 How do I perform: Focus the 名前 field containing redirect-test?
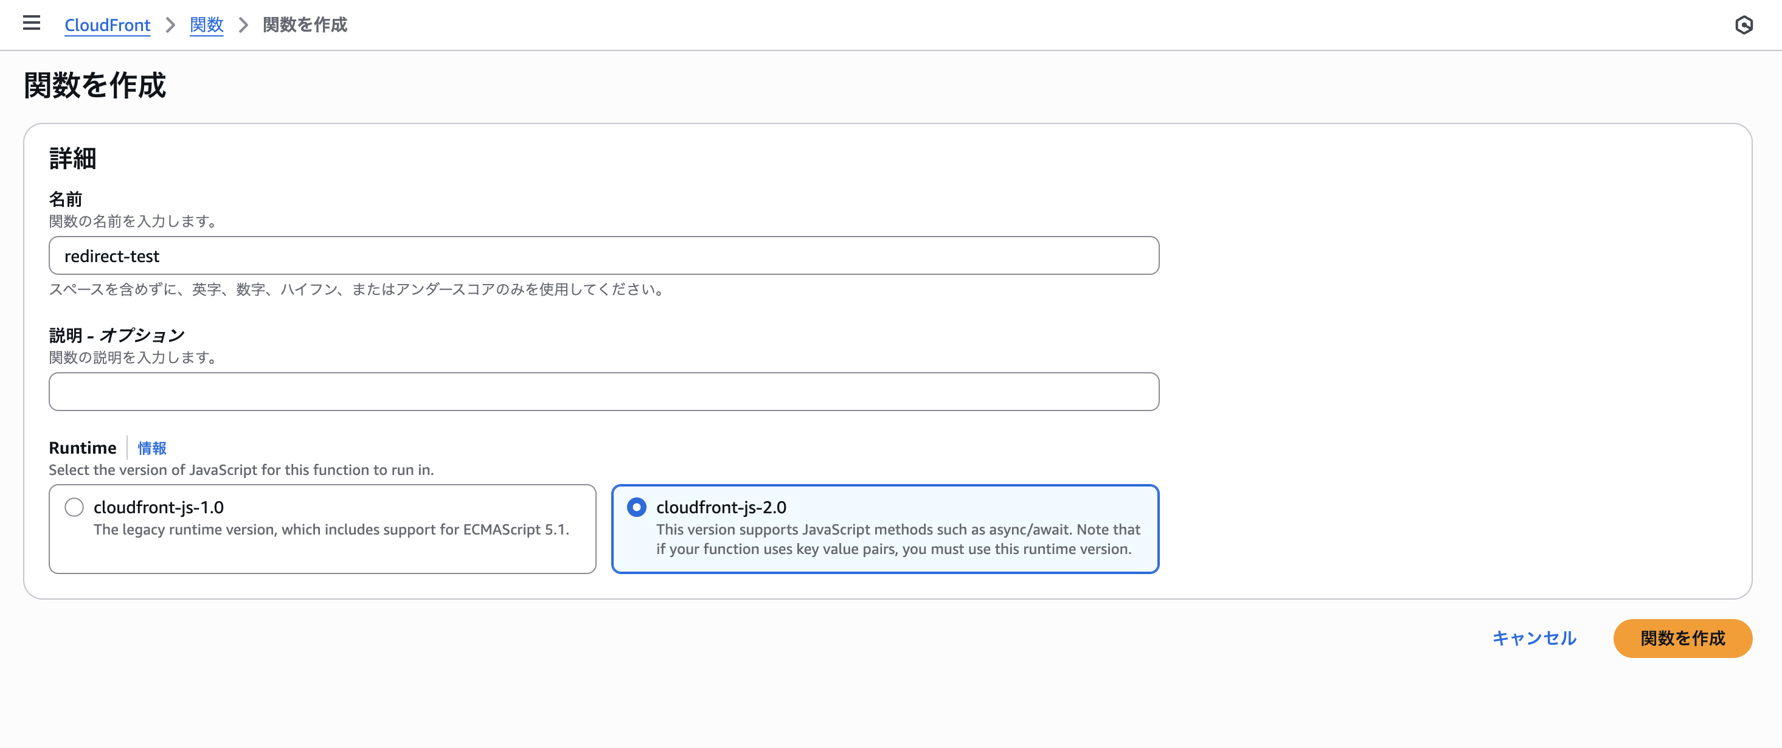(604, 256)
